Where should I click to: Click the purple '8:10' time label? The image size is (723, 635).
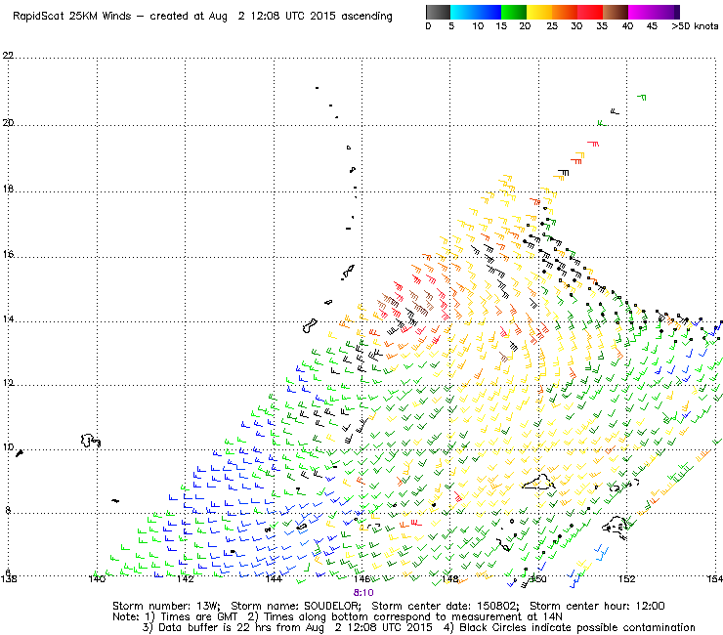pos(363,593)
